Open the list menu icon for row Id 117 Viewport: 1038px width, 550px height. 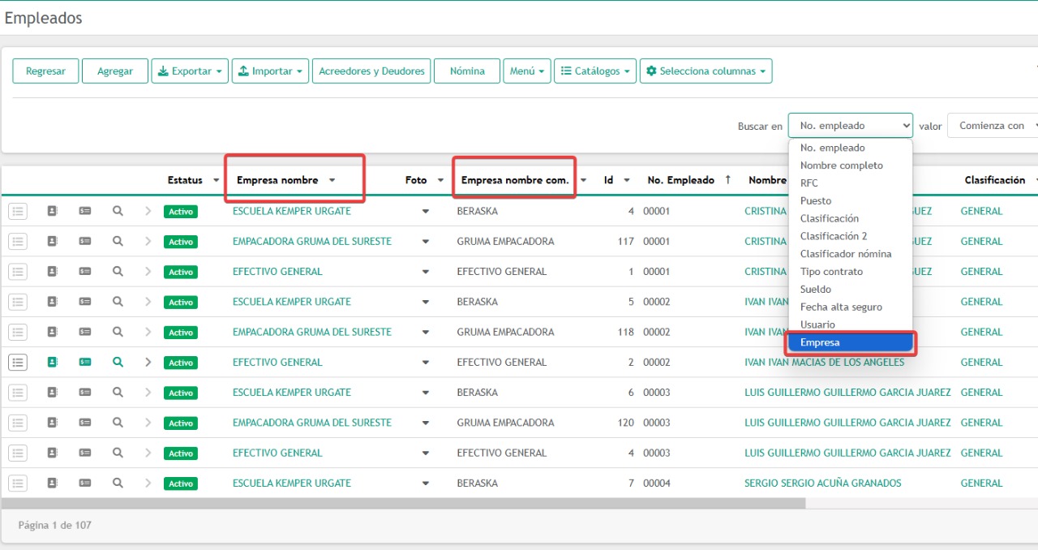pyautogui.click(x=18, y=241)
